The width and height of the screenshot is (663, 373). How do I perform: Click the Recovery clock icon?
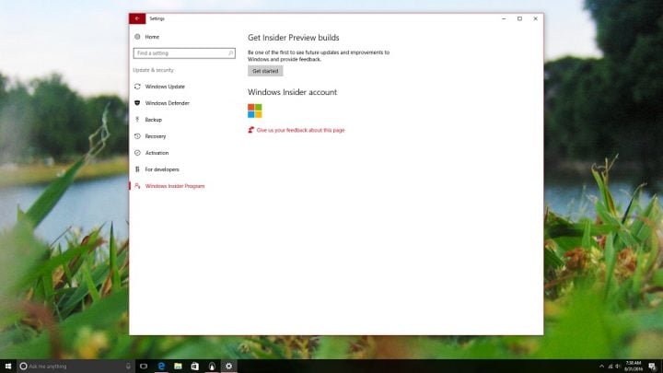tap(137, 136)
